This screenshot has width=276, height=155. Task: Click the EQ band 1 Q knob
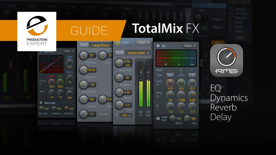(x=170, y=106)
